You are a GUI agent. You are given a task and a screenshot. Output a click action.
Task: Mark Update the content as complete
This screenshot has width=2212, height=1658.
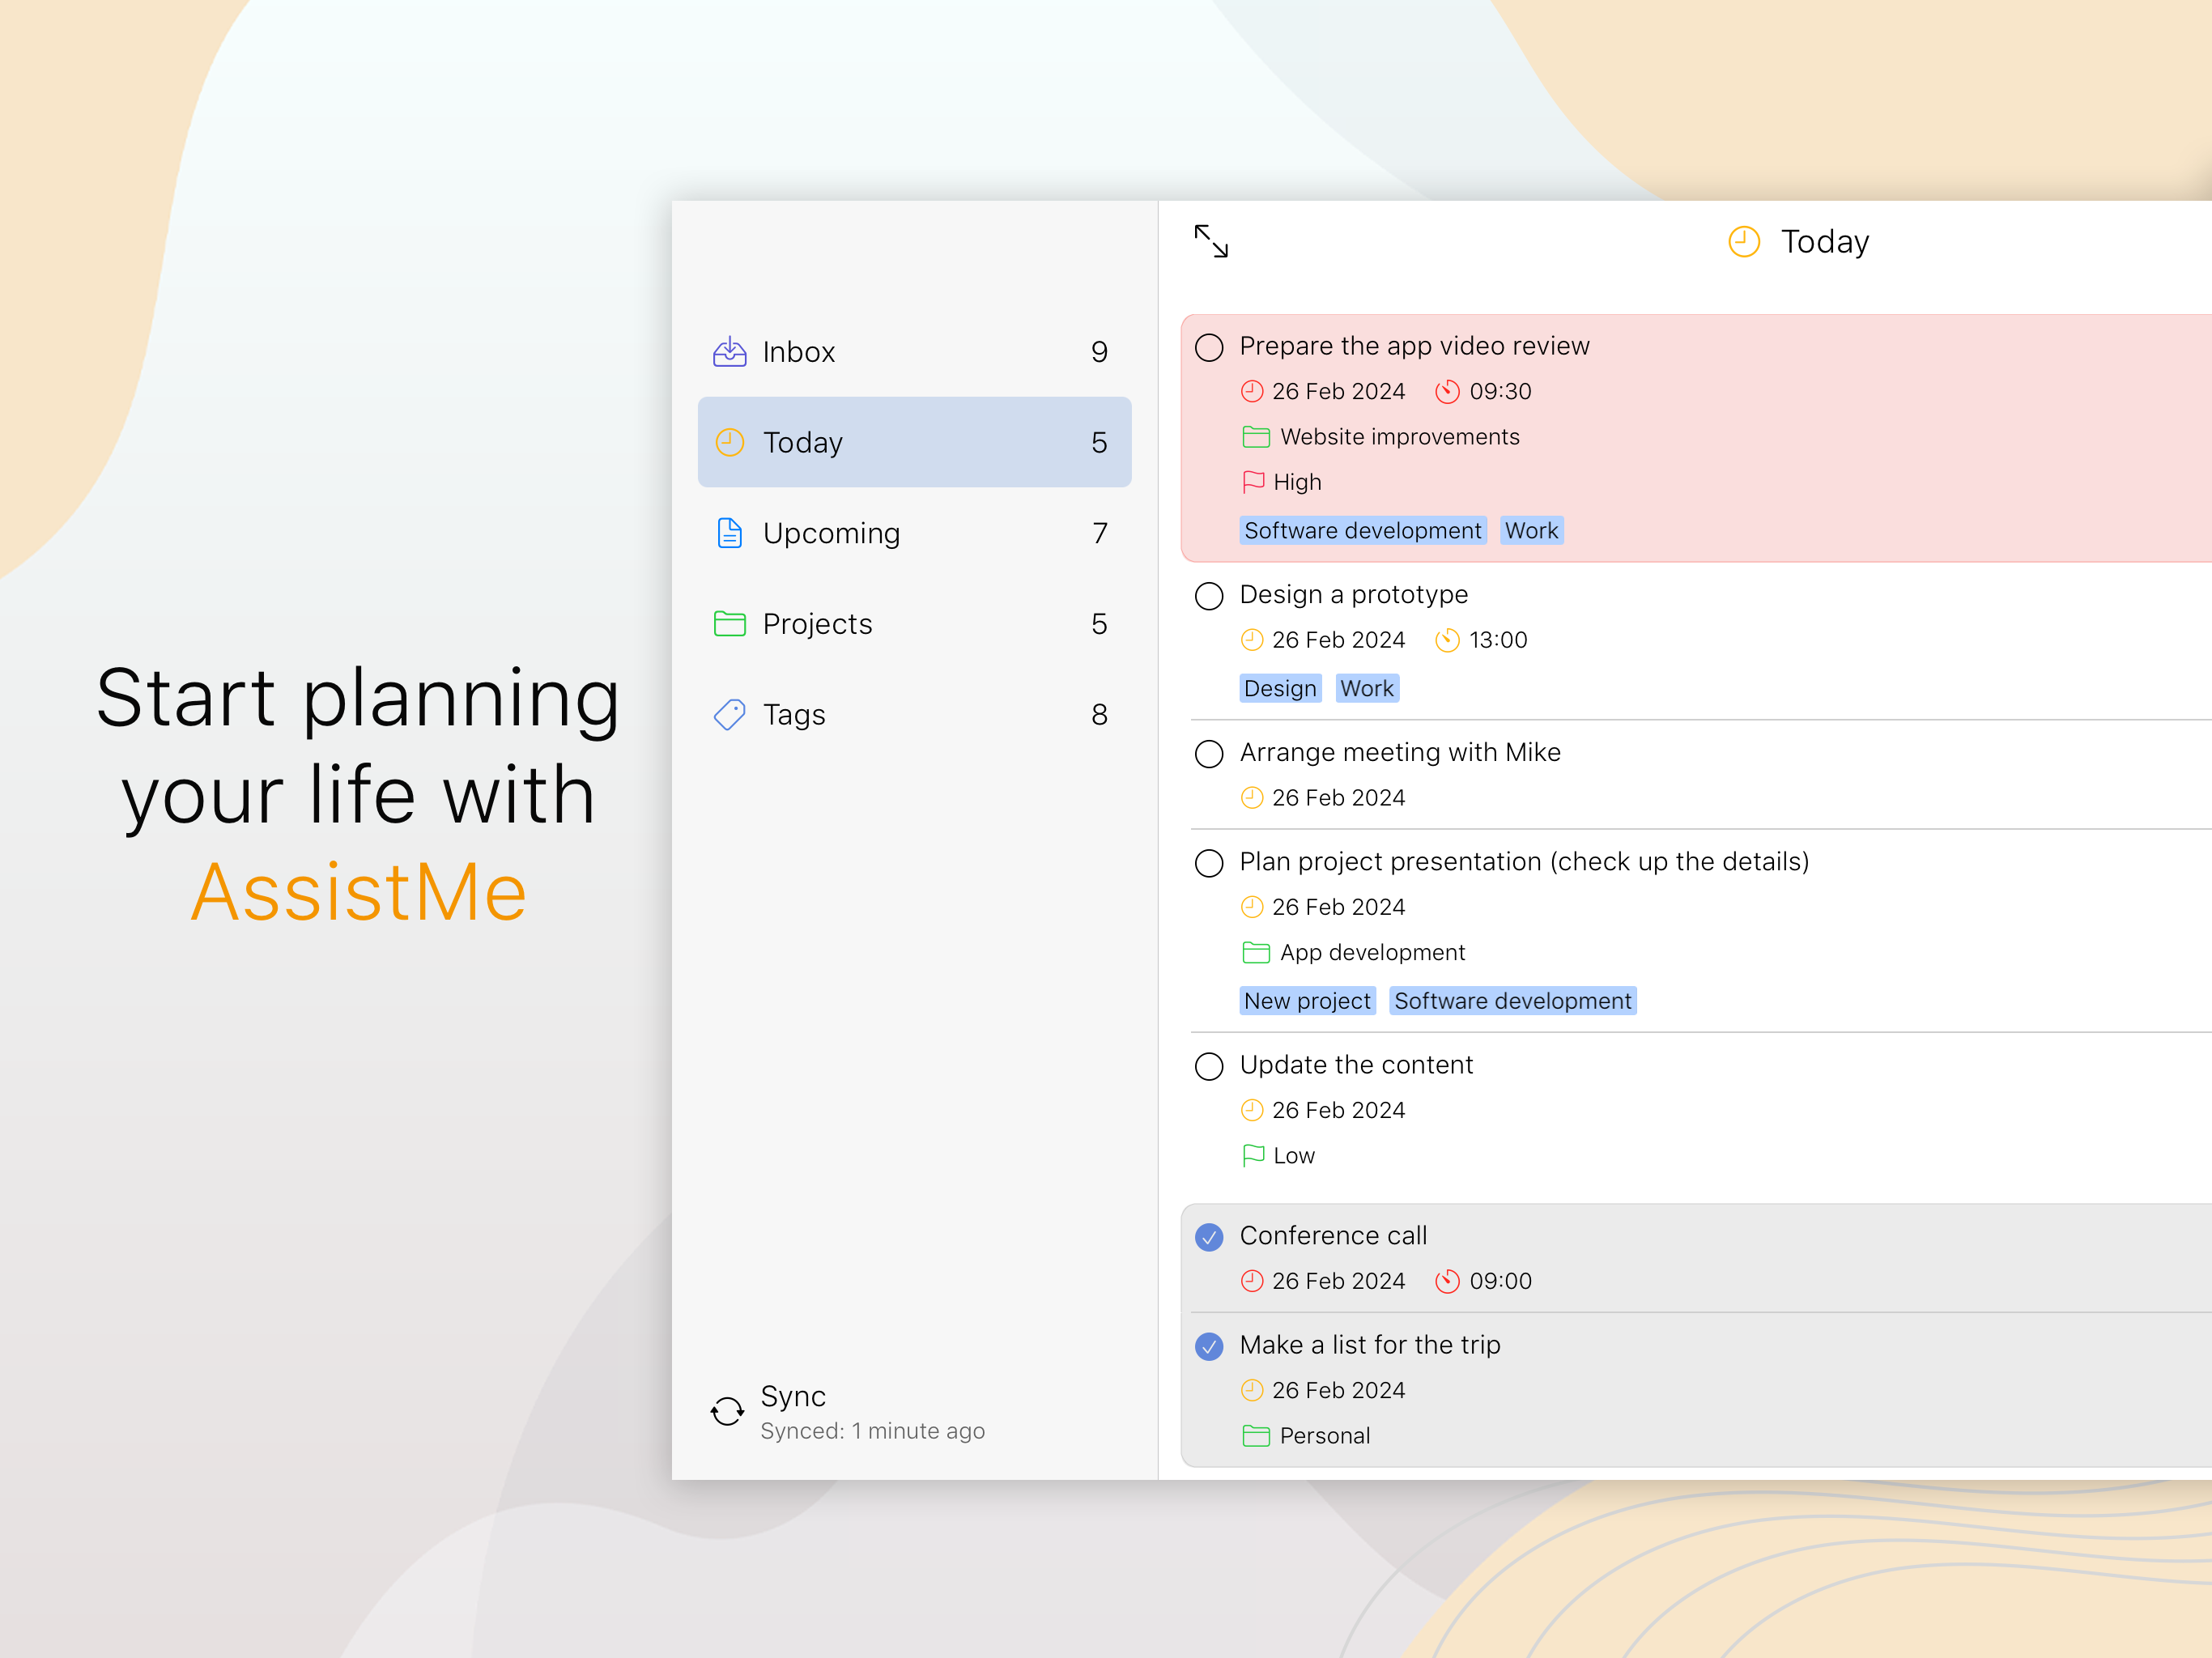coord(1209,1066)
